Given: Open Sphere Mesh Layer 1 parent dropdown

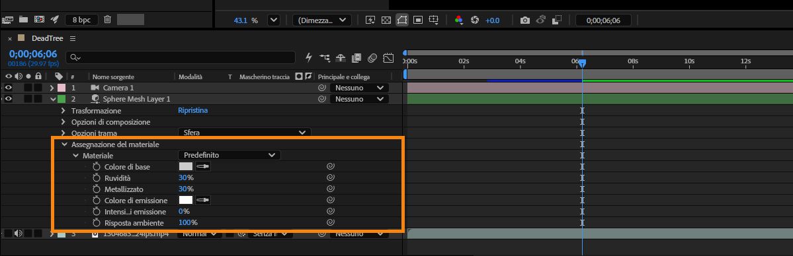Looking at the screenshot, I should (x=360, y=99).
